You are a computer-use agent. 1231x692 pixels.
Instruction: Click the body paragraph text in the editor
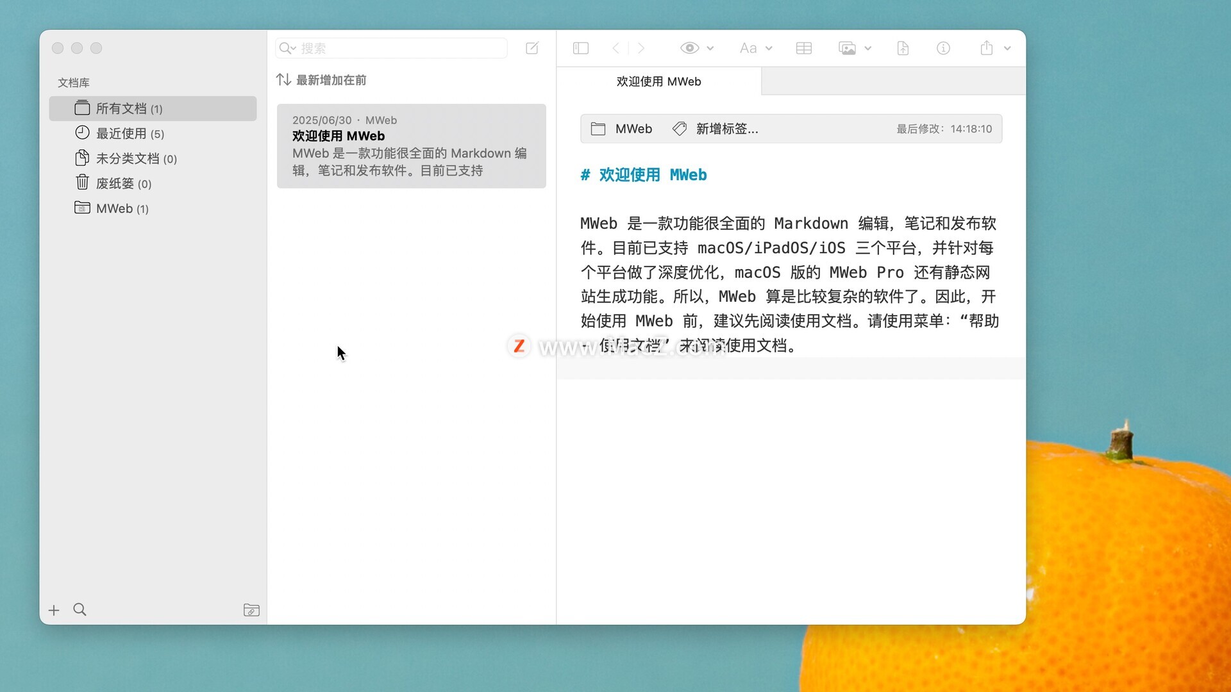790,284
